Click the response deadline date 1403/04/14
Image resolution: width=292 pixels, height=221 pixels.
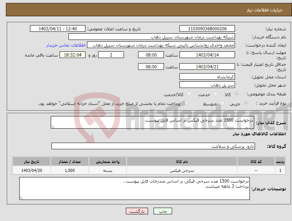point(207,55)
